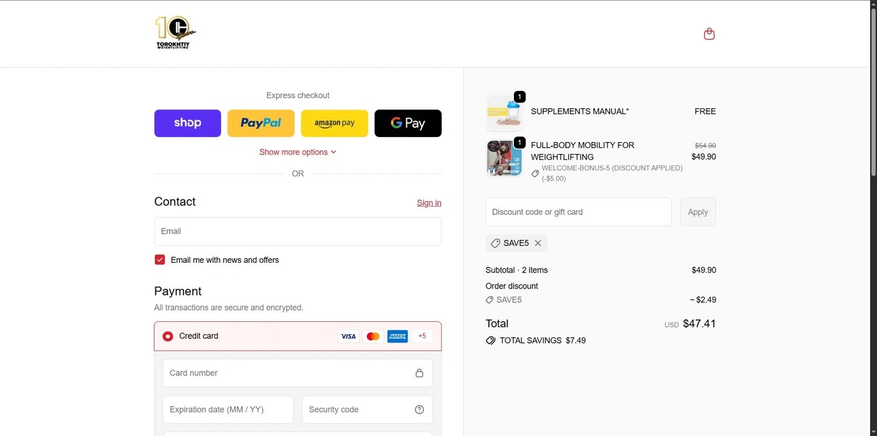Open the Sign in link
Image resolution: width=877 pixels, height=436 pixels.
(x=429, y=202)
